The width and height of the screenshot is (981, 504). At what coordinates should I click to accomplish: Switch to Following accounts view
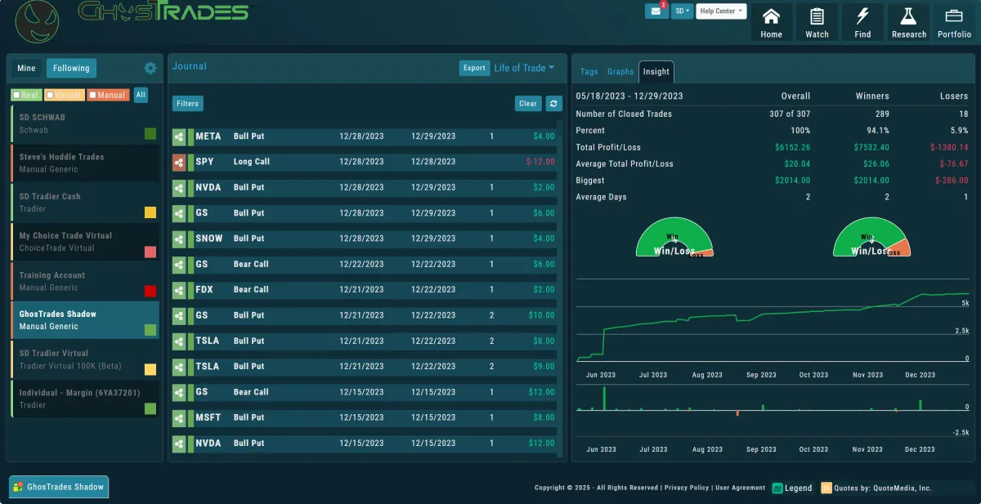click(x=71, y=69)
